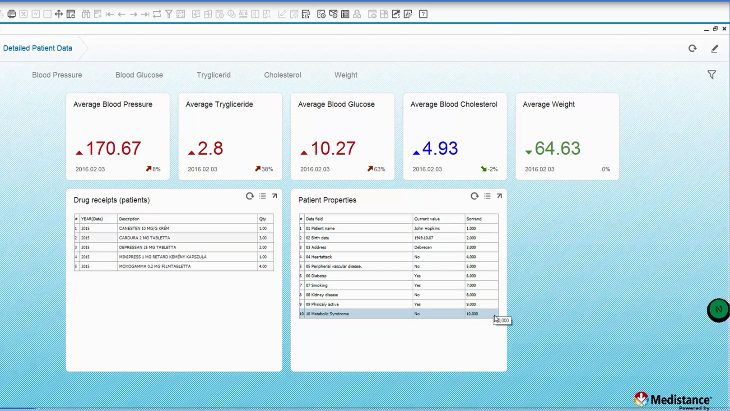Open the list menu of Patient Properties panel
The width and height of the screenshot is (730, 411).
[487, 196]
